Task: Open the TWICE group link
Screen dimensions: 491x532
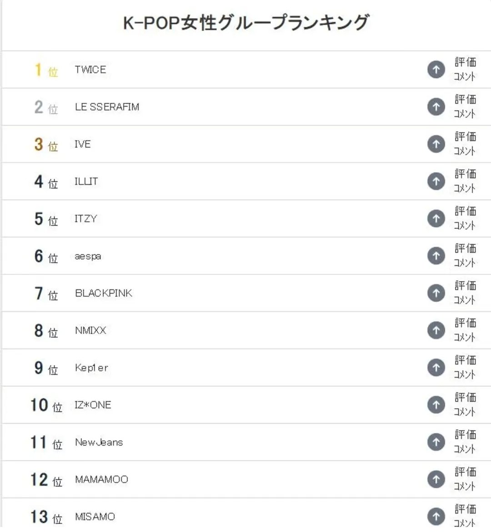Action: [x=90, y=70]
